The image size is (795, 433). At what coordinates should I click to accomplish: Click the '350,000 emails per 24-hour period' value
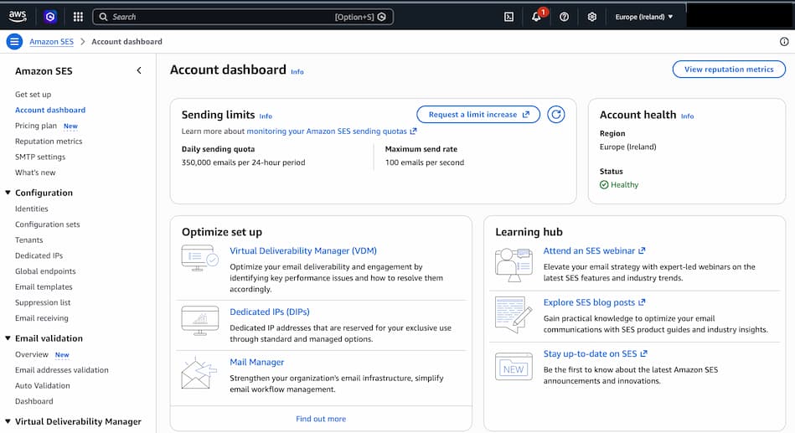coord(244,162)
